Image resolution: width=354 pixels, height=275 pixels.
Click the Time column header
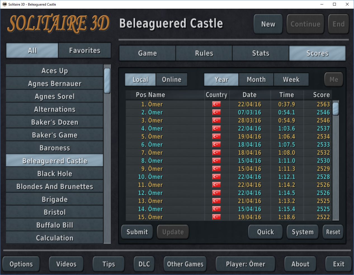[287, 95]
